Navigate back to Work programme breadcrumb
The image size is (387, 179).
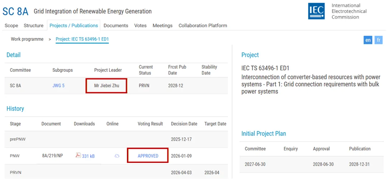[x=27, y=39]
